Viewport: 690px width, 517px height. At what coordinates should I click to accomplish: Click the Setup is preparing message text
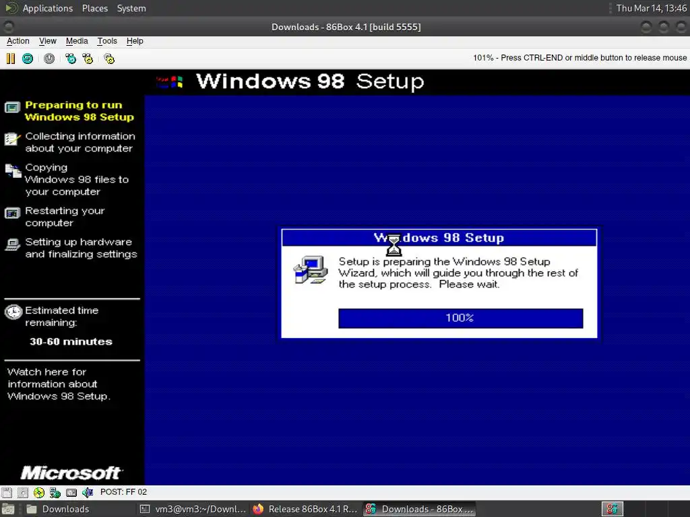click(458, 273)
